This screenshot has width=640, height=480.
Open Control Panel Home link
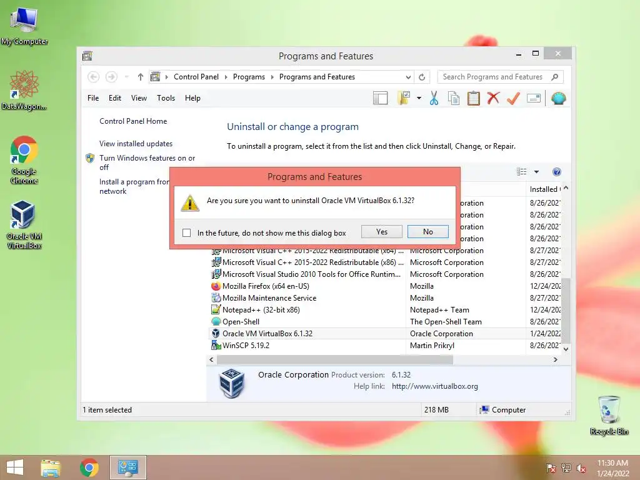[x=133, y=121]
